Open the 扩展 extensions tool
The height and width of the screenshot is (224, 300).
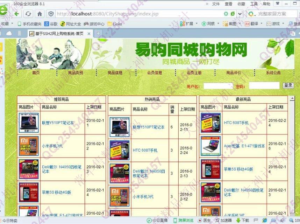coord(187,24)
